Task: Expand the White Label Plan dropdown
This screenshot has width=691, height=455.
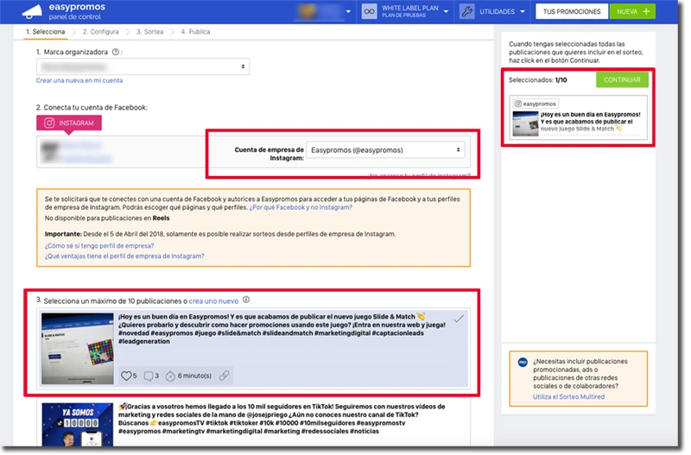Action: [x=446, y=12]
